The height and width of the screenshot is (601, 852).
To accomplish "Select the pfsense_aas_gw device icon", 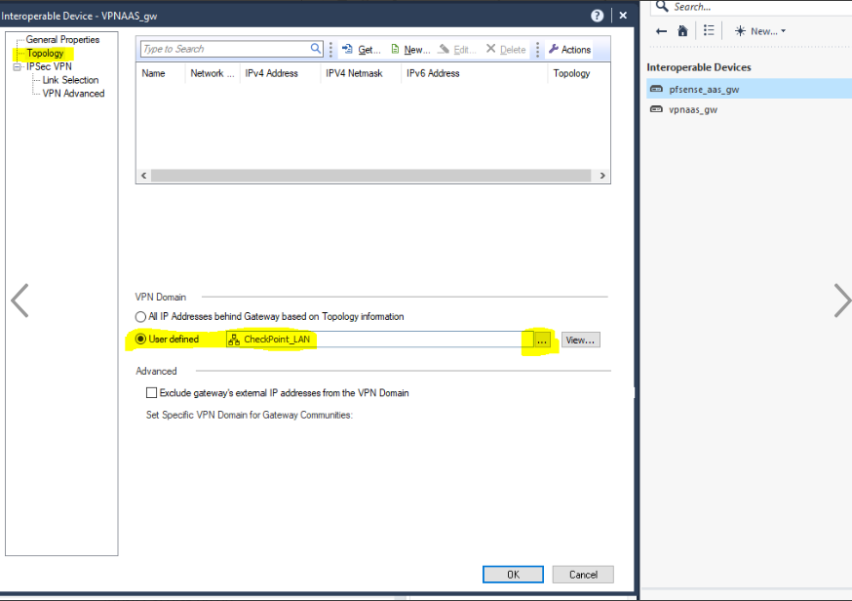I will [657, 89].
